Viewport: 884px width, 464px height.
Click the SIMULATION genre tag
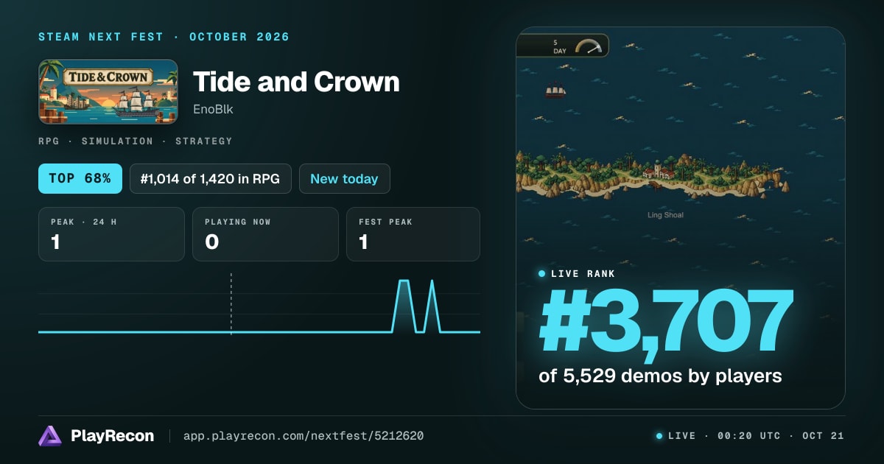117,141
